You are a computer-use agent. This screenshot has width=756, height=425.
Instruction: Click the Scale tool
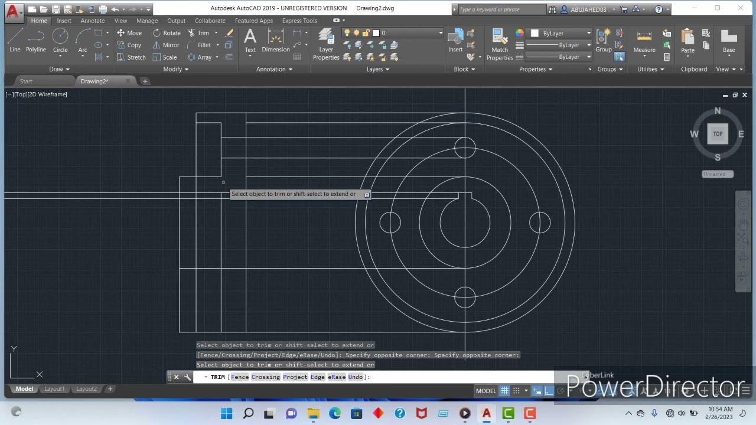coord(165,57)
